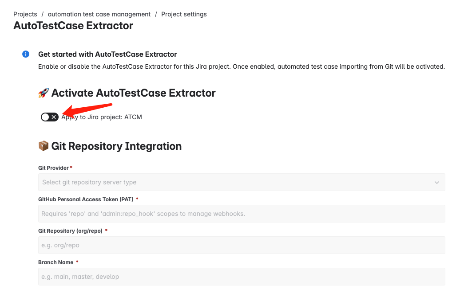Go to Projects breadcrumb
Screen dimensions: 456x289
click(25, 14)
